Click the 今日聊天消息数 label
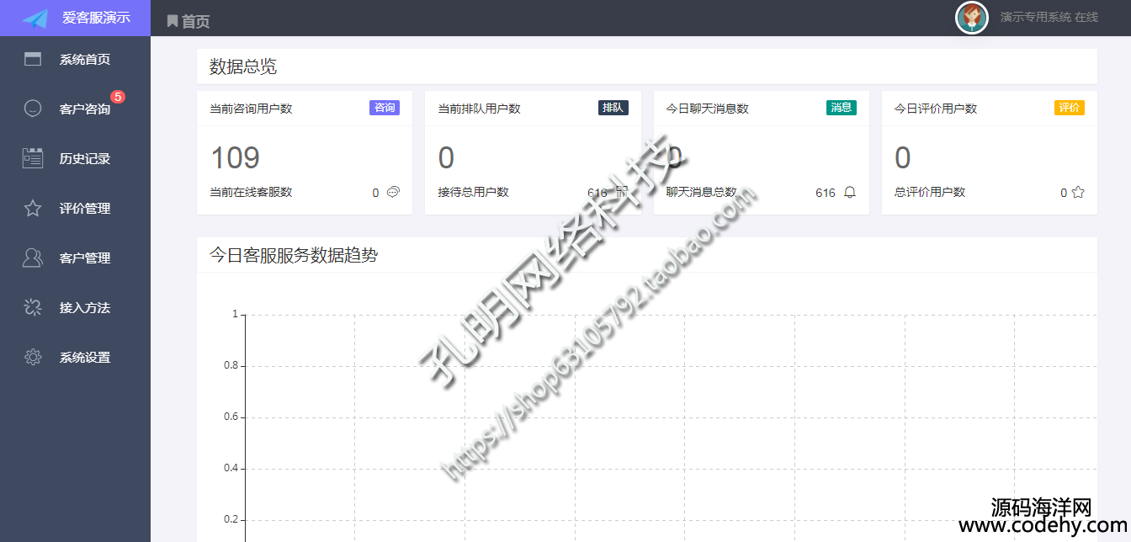This screenshot has height=542, width=1131. (708, 109)
